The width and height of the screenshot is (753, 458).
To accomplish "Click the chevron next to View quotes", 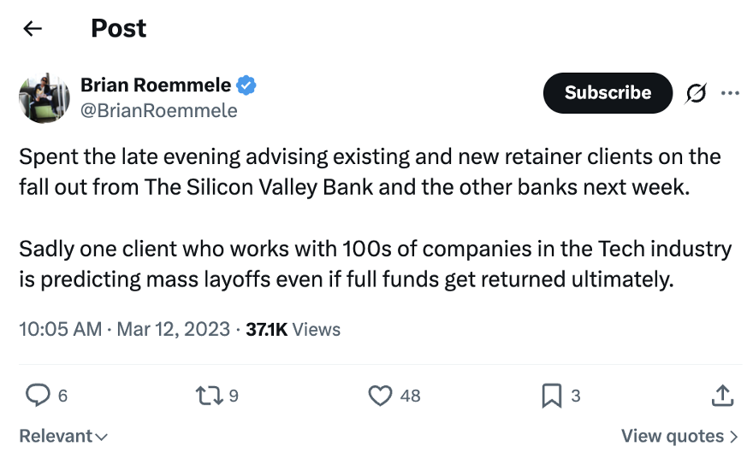I will 733,436.
